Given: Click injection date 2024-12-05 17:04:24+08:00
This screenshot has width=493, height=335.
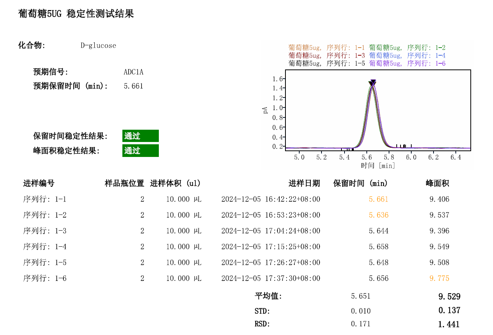Looking at the screenshot, I should click(x=271, y=231).
